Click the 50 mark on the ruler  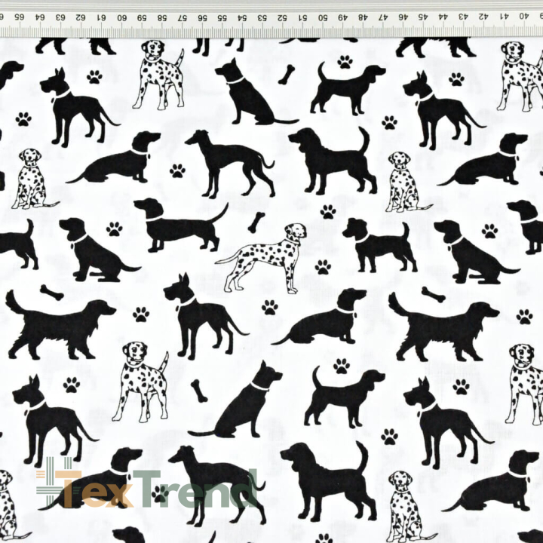point(323,16)
